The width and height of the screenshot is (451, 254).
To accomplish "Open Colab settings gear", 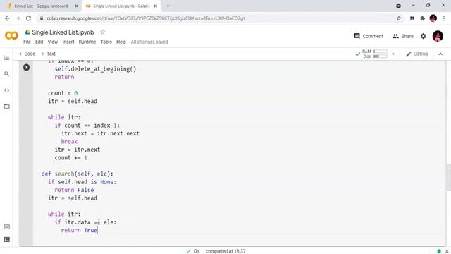I will tap(423, 36).
